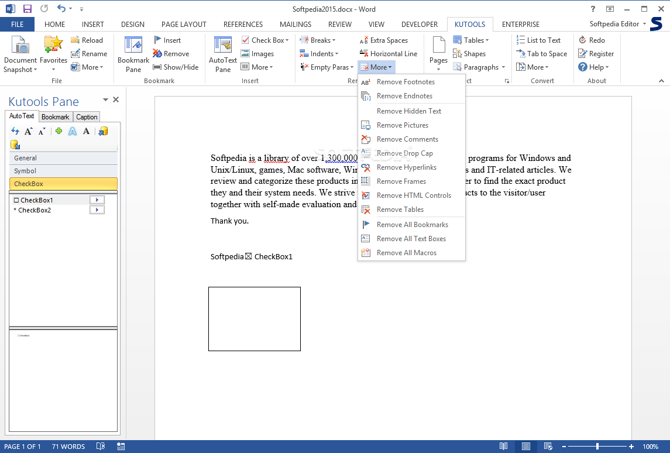
Task: Toggle Show/Hide bookmarks
Action: (176, 67)
